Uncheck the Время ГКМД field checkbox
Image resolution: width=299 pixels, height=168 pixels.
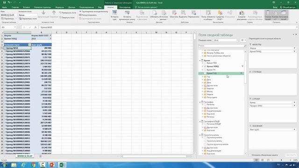205,66
